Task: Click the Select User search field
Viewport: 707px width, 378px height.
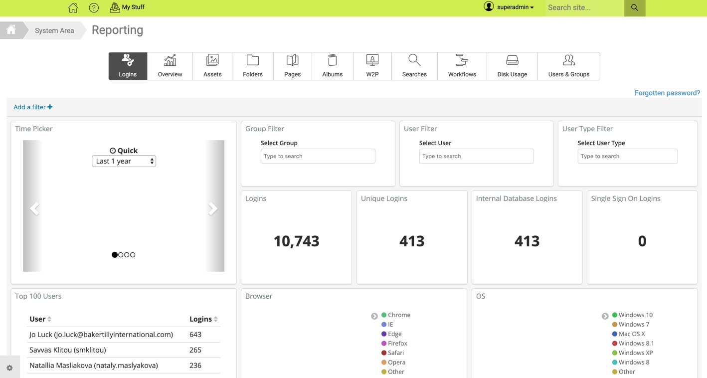Action: tap(477, 156)
